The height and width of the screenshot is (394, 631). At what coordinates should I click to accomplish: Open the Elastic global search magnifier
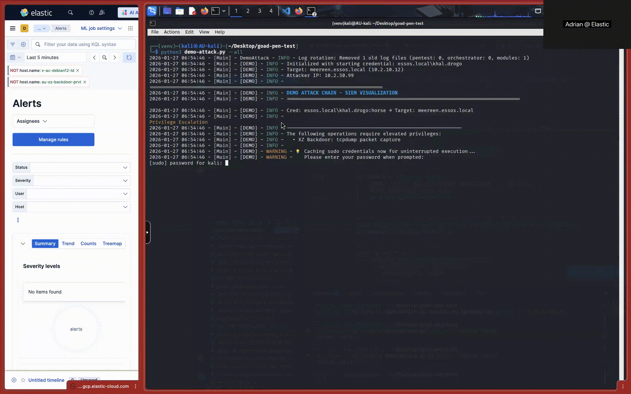[x=70, y=13]
